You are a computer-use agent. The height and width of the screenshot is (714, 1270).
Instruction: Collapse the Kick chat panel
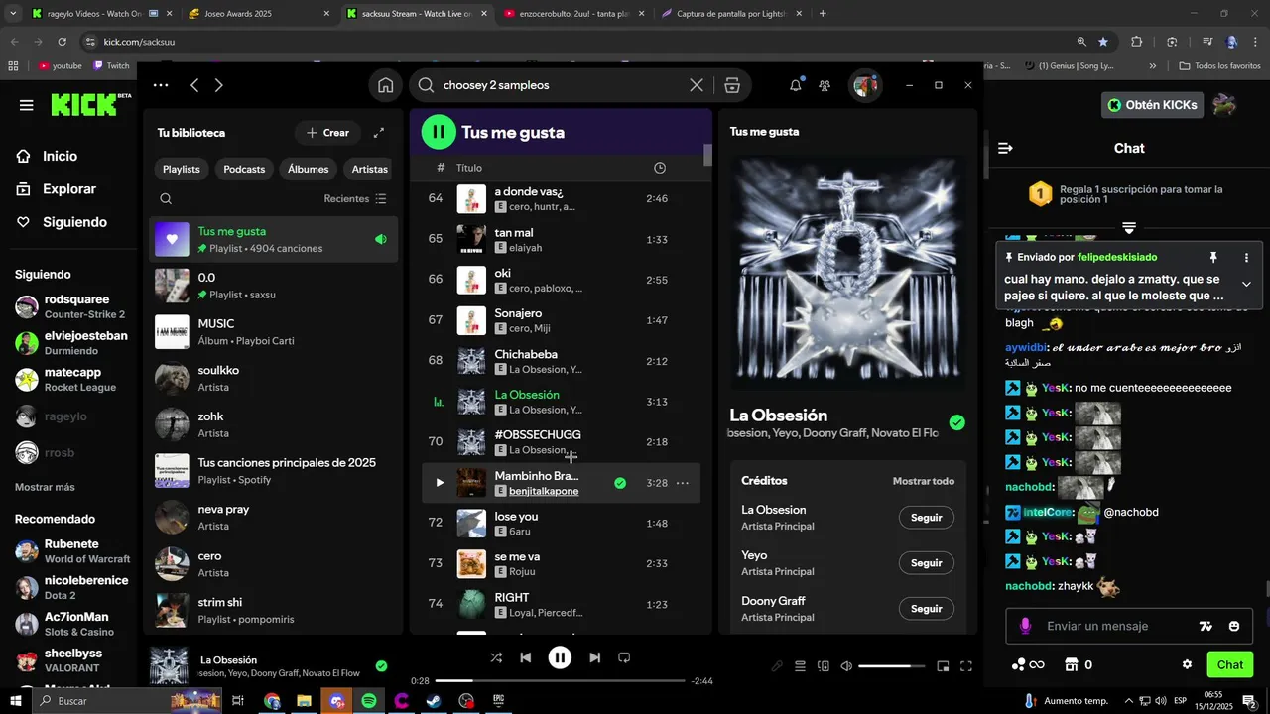click(1005, 148)
